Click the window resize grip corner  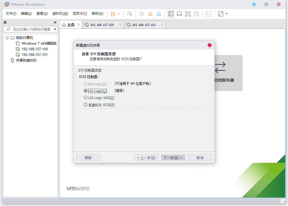pos(283,201)
